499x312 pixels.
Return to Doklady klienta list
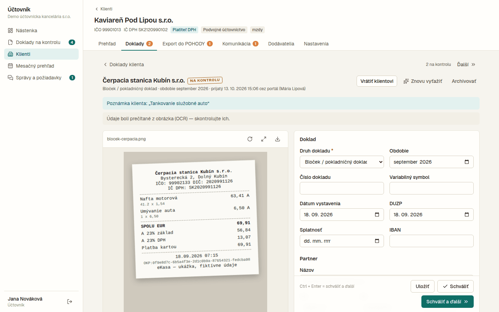124,64
